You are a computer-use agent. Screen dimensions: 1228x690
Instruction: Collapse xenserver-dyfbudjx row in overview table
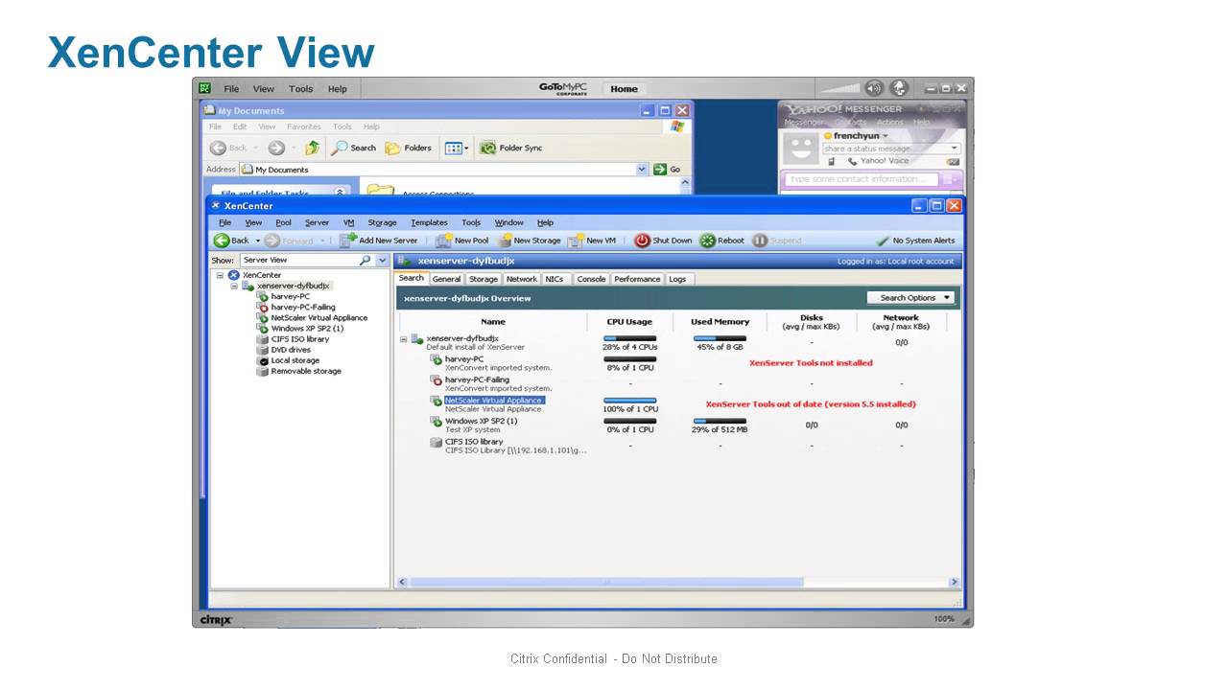(x=404, y=339)
